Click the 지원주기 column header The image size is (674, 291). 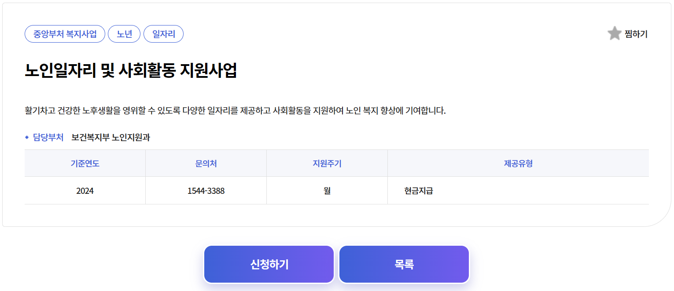(327, 164)
